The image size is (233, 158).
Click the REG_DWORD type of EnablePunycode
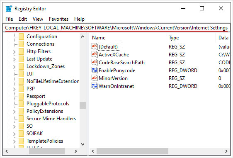coord(183,70)
